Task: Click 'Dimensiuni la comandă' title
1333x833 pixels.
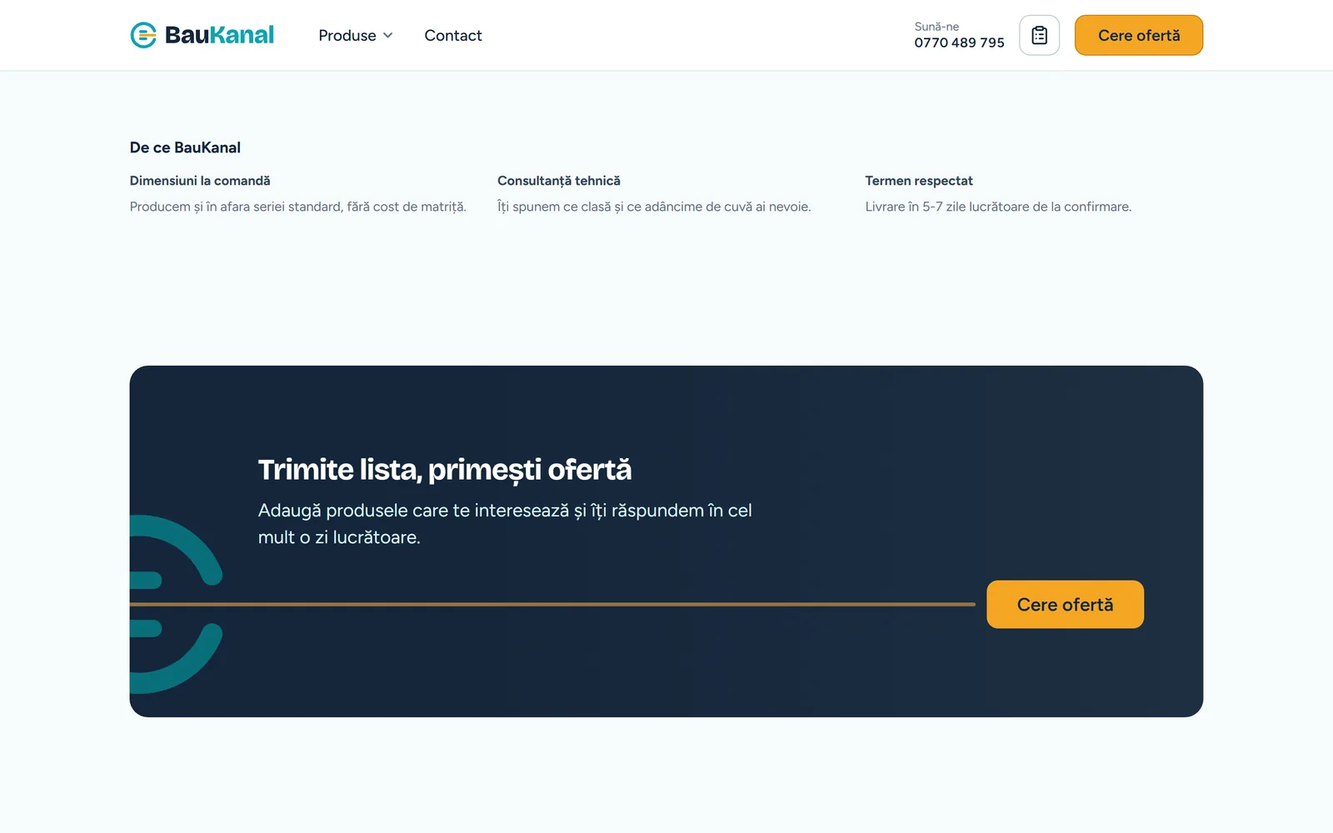Action: [x=200, y=181]
